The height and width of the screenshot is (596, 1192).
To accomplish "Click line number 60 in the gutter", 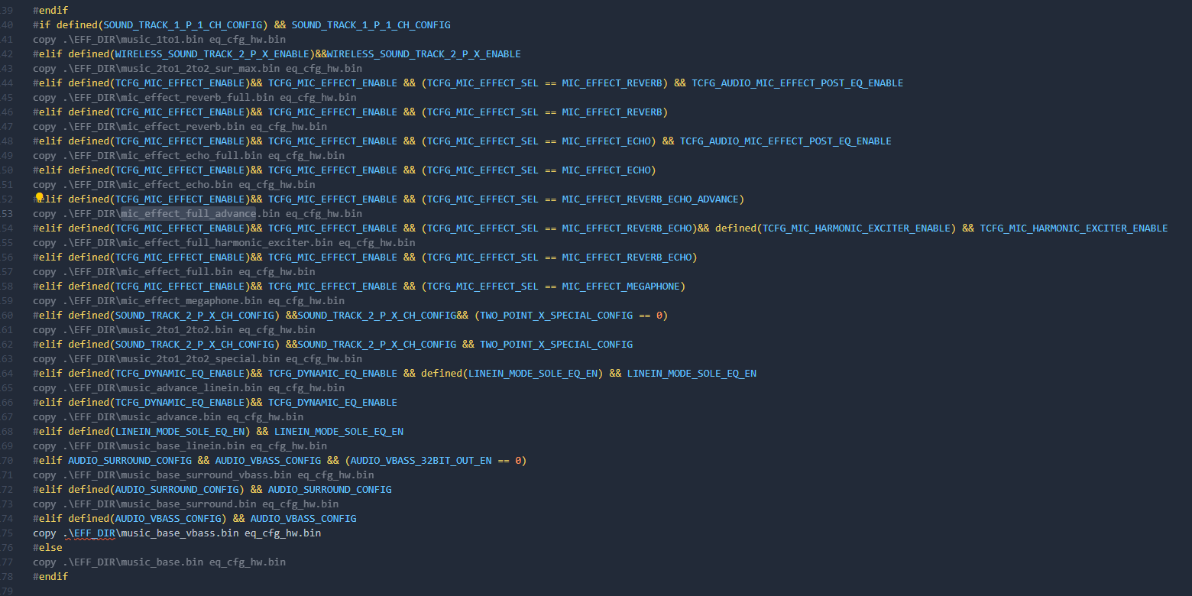I will pos(7,315).
